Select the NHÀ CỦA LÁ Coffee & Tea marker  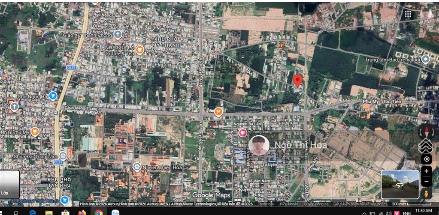point(139,51)
